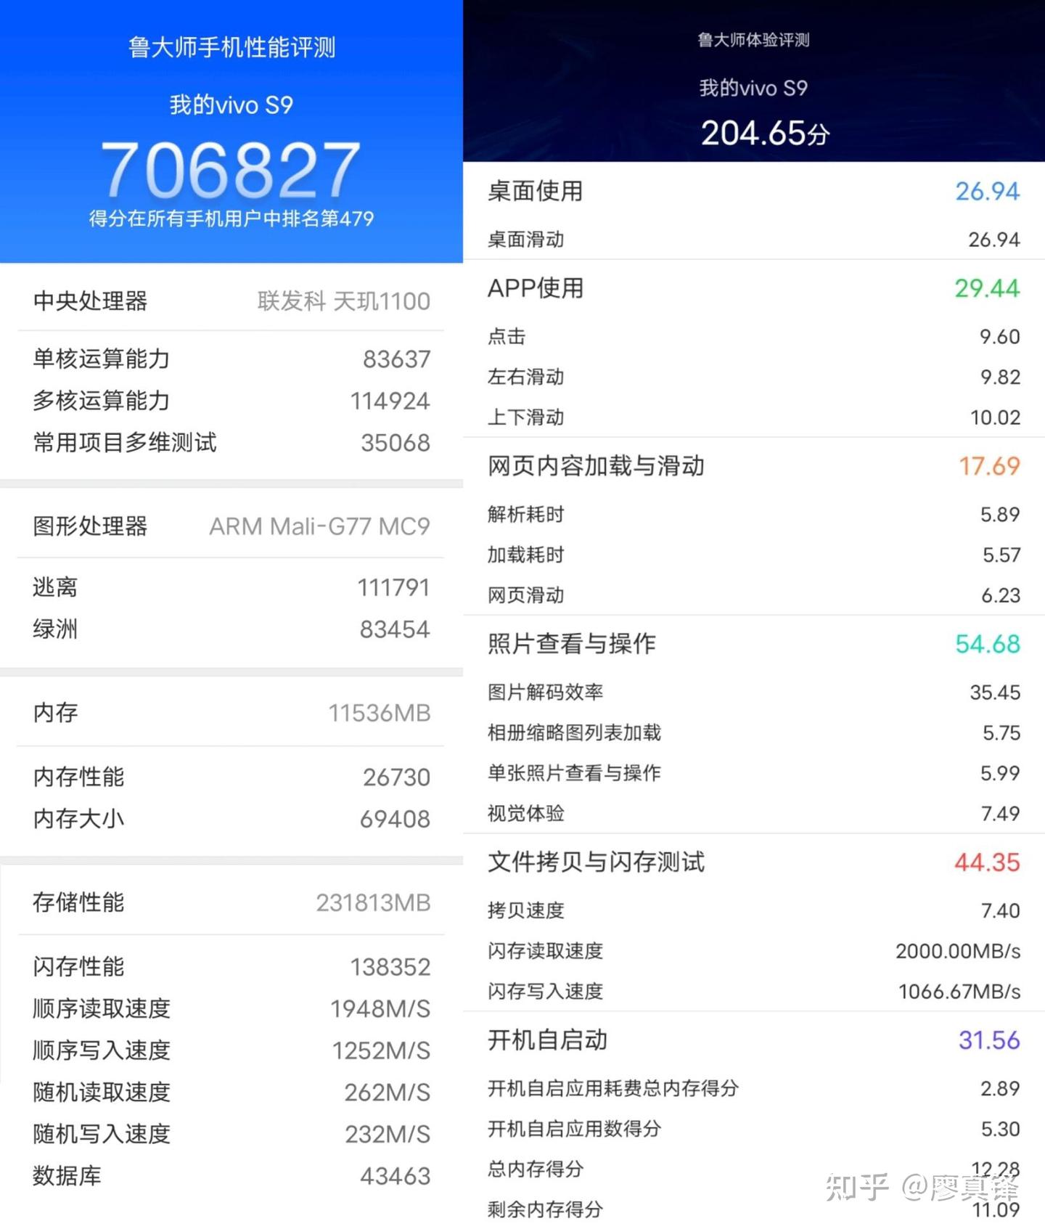
Task: Select the red score "44.35"
Action: [987, 862]
